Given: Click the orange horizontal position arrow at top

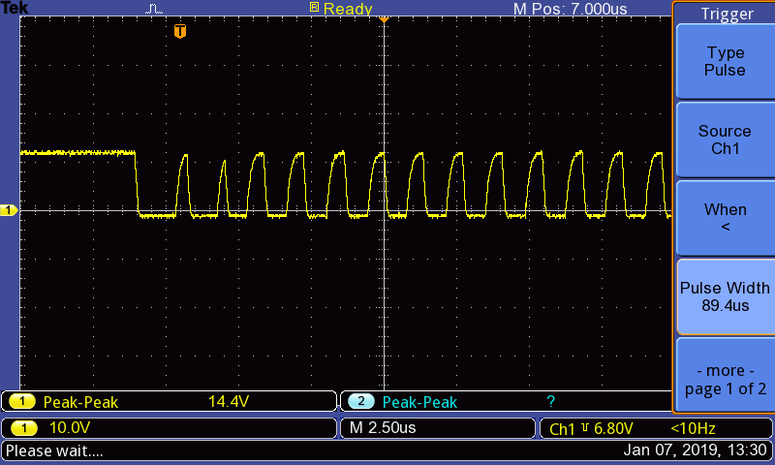Looking at the screenshot, I should coord(384,19).
